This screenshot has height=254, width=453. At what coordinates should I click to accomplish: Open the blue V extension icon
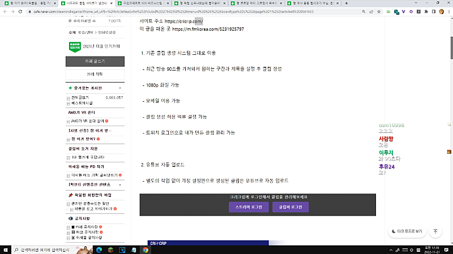404,11
